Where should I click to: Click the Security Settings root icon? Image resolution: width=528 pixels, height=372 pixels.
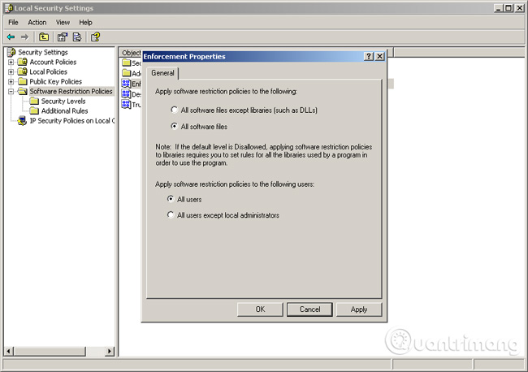pyautogui.click(x=11, y=52)
